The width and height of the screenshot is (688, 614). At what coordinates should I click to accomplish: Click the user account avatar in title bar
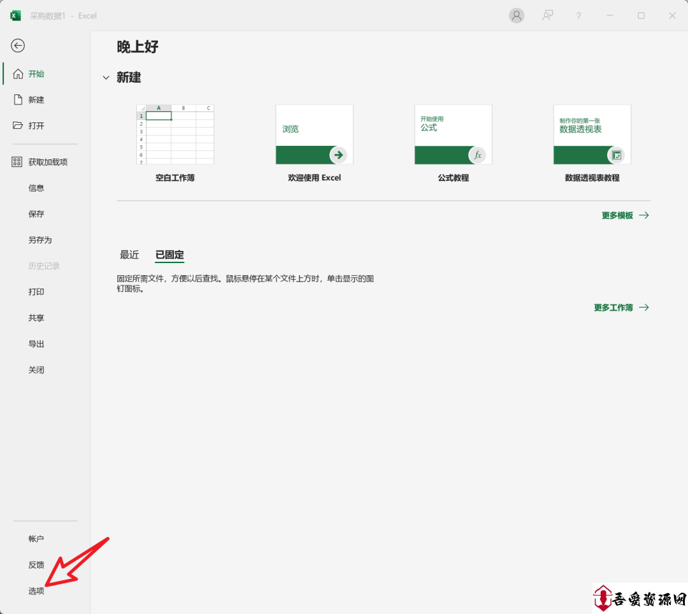coord(517,16)
